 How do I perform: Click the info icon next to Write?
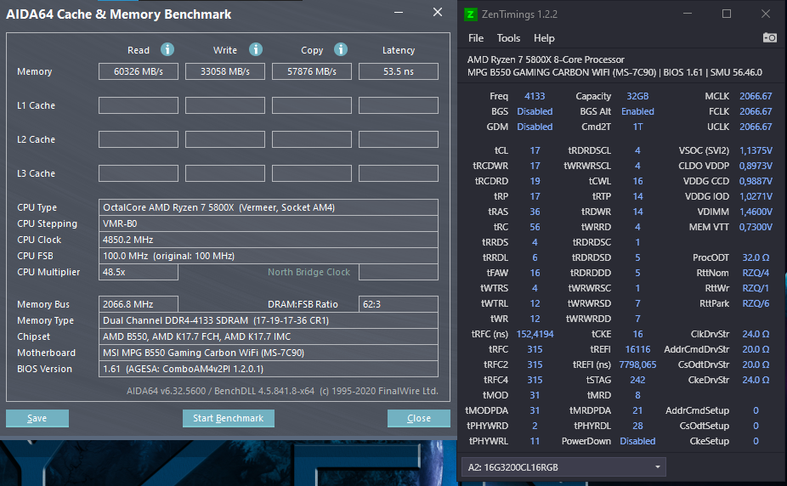pyautogui.click(x=256, y=49)
